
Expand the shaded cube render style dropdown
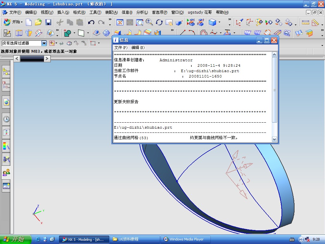[x=220, y=22]
